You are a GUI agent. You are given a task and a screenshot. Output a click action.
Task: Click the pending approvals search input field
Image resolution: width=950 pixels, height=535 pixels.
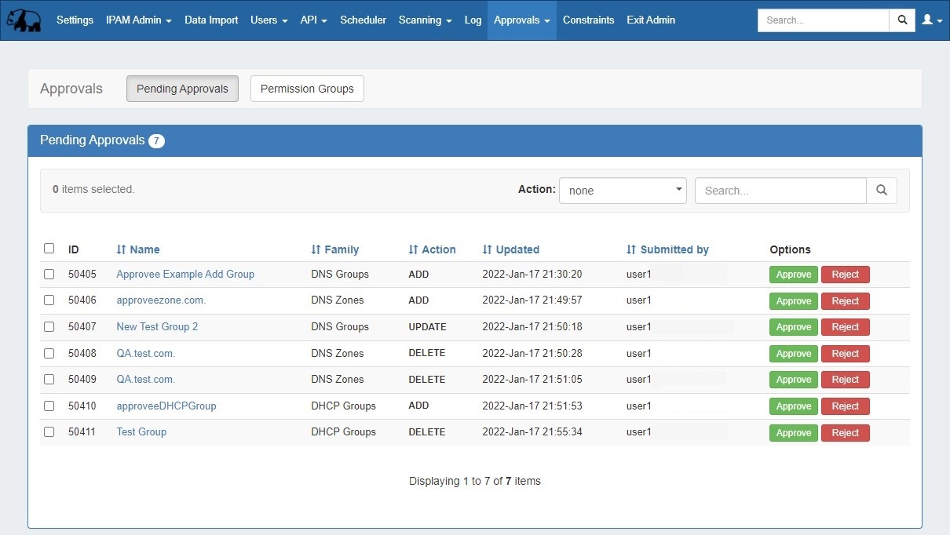pos(780,191)
